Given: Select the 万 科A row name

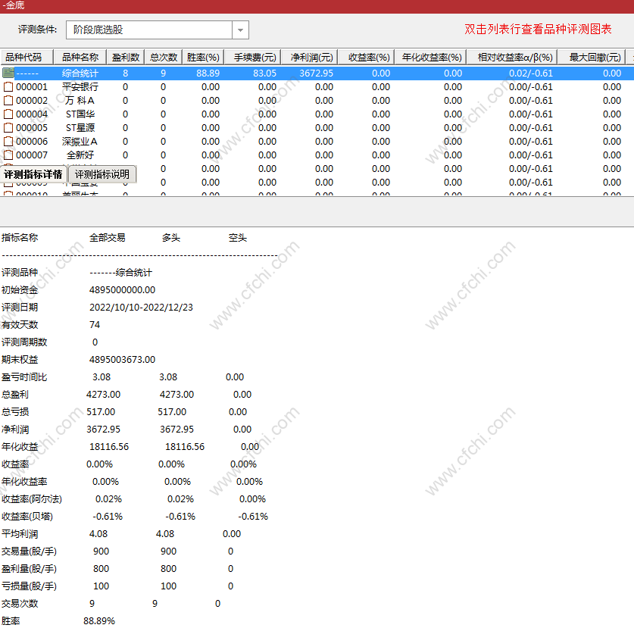Looking at the screenshot, I should pos(80,101).
